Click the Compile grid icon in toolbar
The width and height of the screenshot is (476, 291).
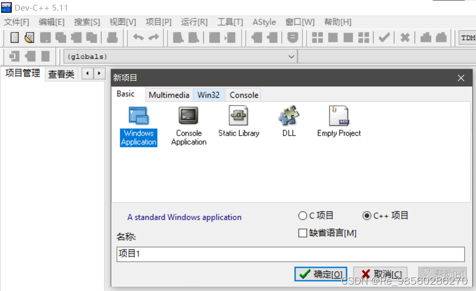click(x=317, y=37)
